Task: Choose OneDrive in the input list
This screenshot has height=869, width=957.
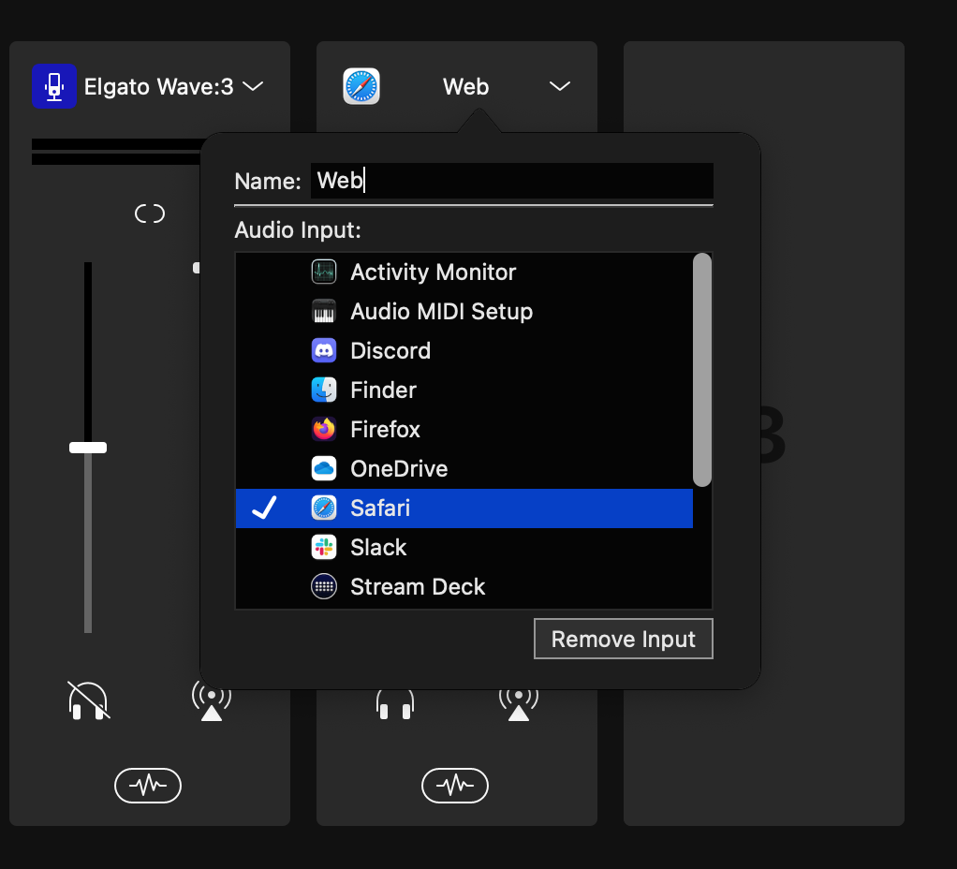Action: 464,468
